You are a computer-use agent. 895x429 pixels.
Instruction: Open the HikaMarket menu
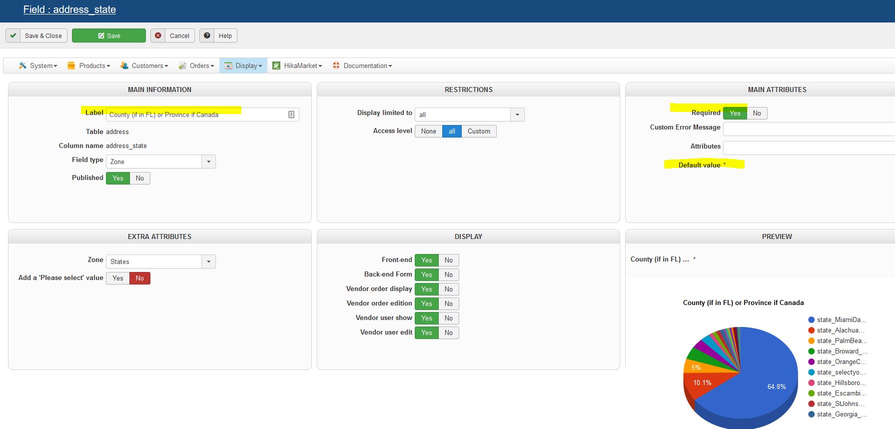pyautogui.click(x=297, y=65)
